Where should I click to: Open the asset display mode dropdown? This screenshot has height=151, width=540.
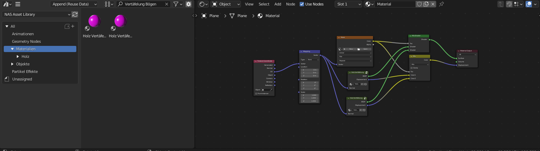(109, 4)
